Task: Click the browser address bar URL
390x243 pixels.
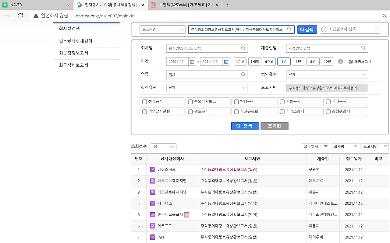Action: (105, 16)
